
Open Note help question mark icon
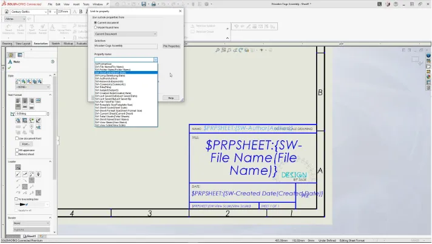tap(53, 62)
